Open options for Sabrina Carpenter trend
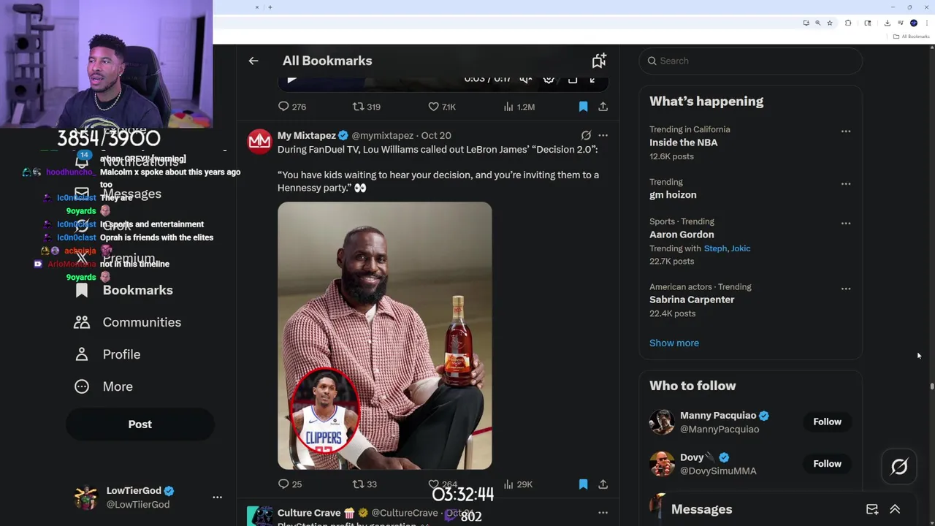Image resolution: width=935 pixels, height=526 pixels. 846,289
